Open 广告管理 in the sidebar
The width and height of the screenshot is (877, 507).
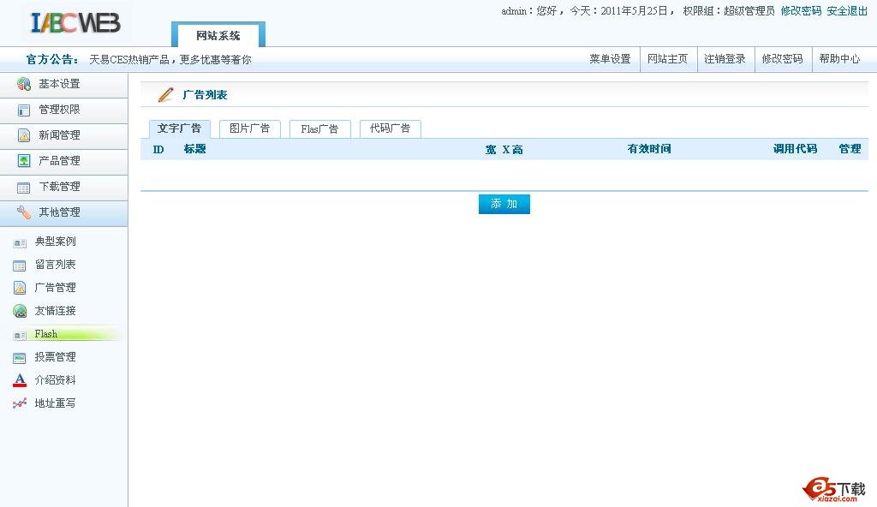pyautogui.click(x=56, y=288)
